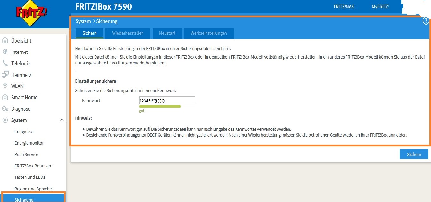Open the MyFRITZ! link
The height and width of the screenshot is (202, 431).
(380, 7)
